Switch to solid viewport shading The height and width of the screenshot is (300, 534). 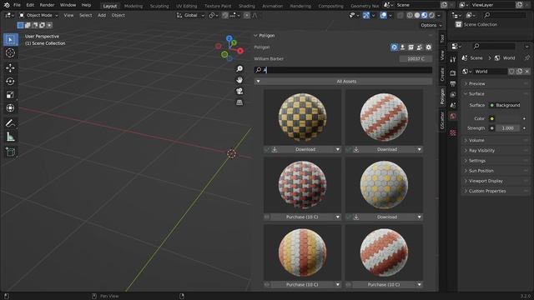click(417, 15)
